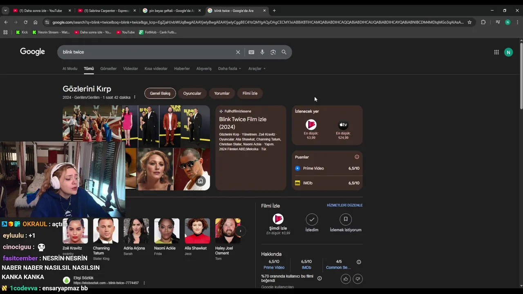Switch to AI Modu tab

[70, 69]
